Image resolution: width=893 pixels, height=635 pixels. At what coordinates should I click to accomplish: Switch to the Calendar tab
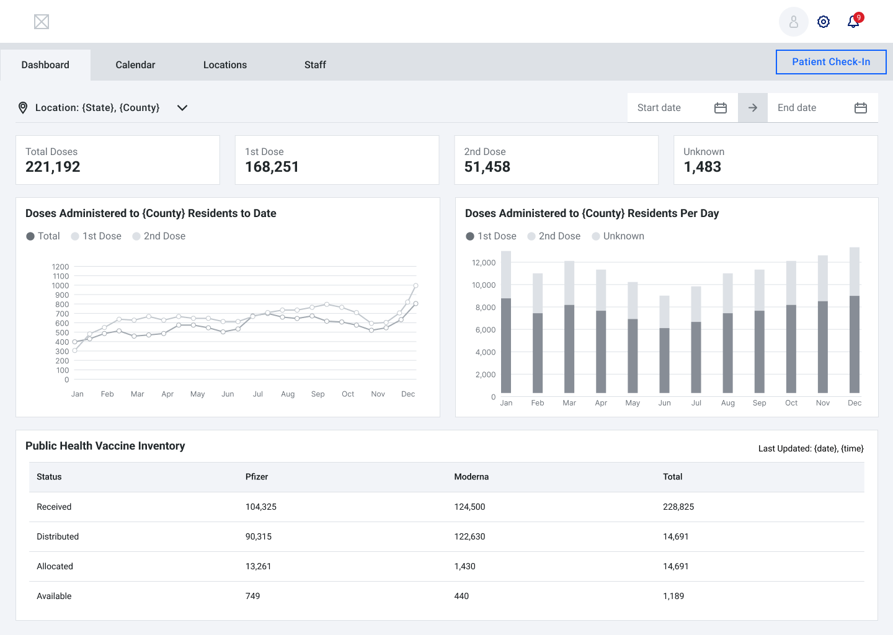(x=135, y=65)
